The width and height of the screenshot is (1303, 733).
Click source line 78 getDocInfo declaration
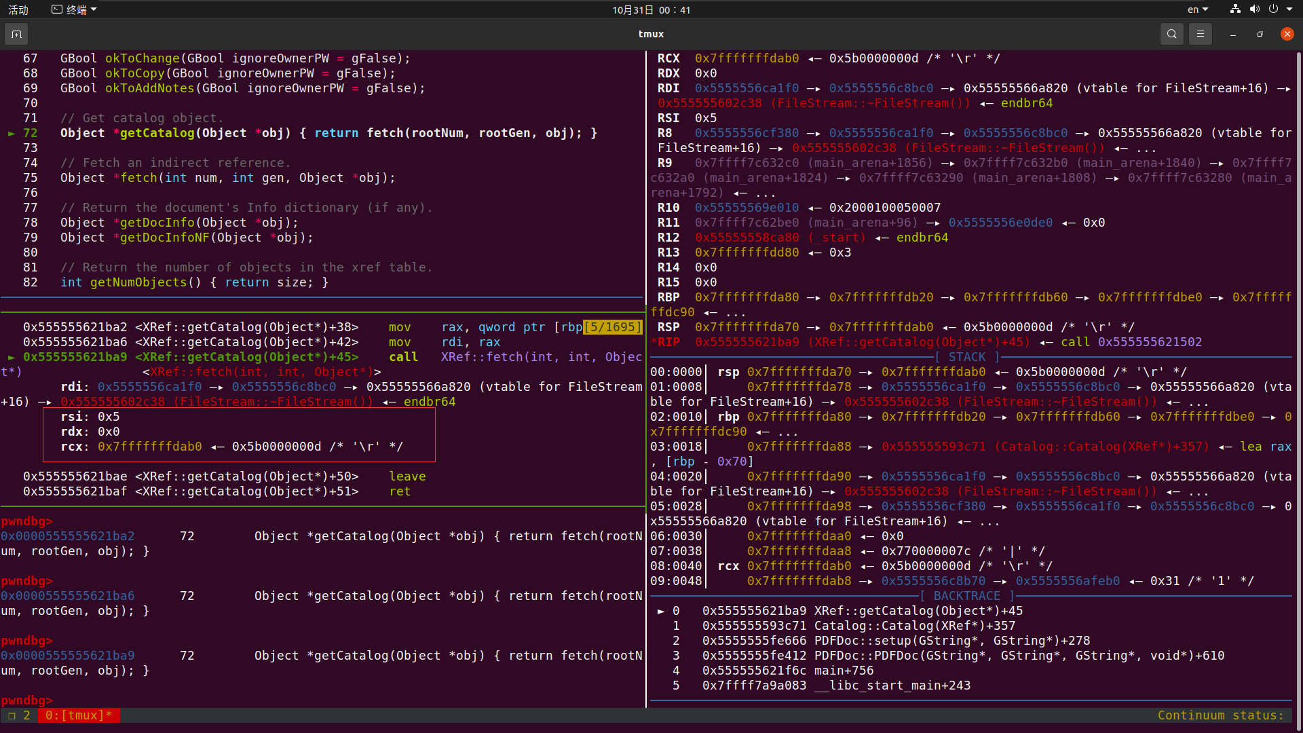(179, 223)
